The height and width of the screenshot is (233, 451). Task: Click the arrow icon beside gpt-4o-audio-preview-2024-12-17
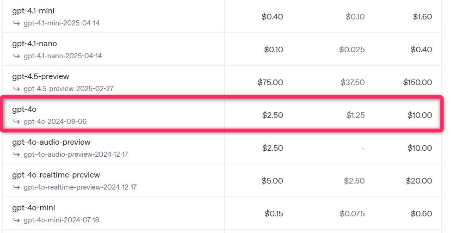click(16, 154)
